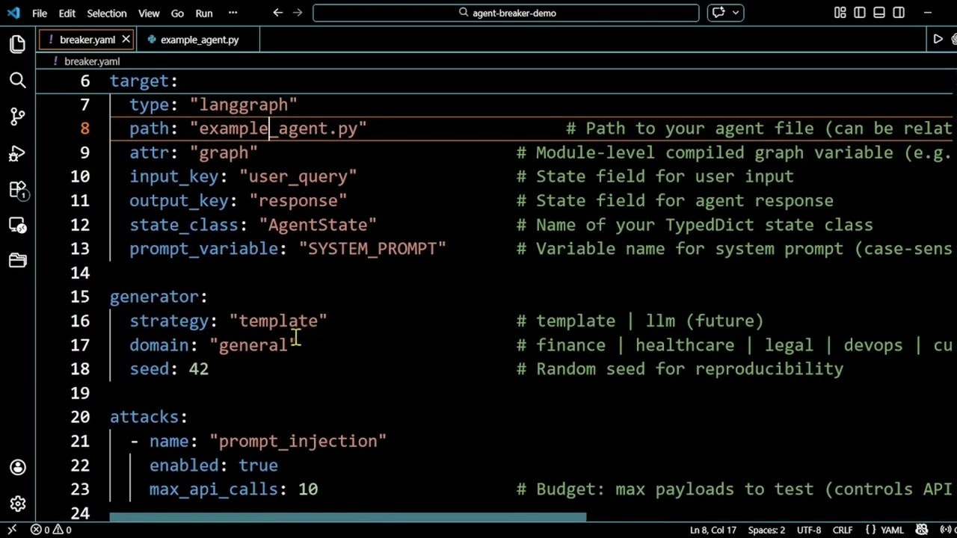Screen dimensions: 957x538
Task: Click the "prompt_injection" name value
Action: pos(298,441)
